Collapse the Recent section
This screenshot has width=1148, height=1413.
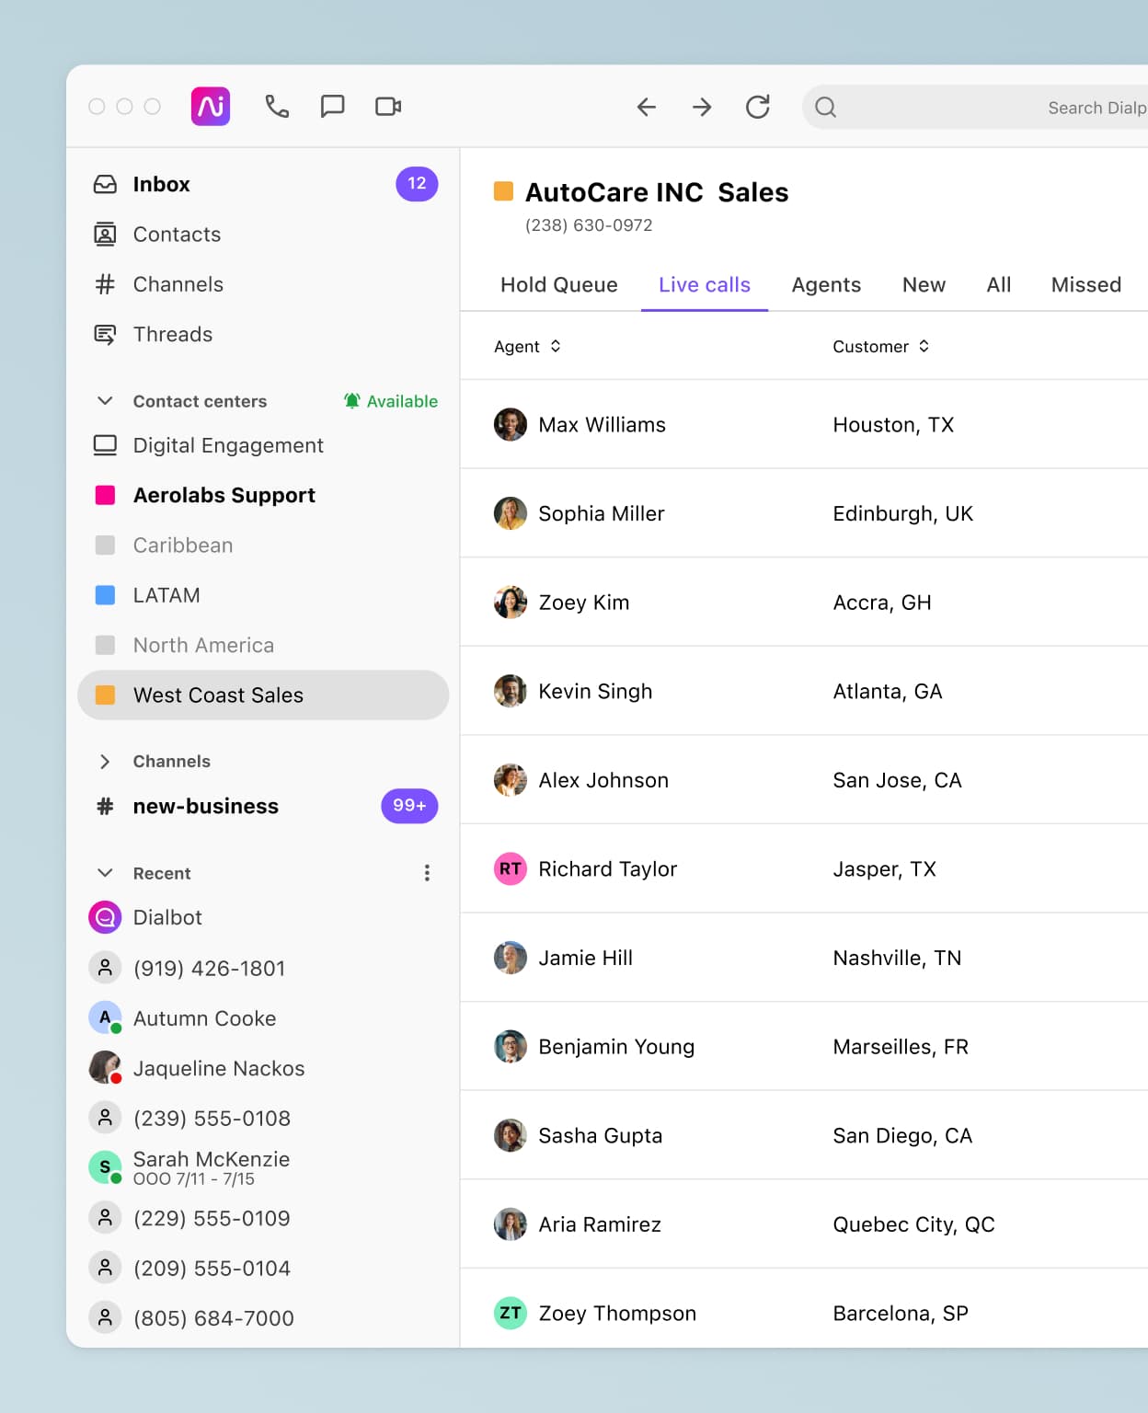106,873
